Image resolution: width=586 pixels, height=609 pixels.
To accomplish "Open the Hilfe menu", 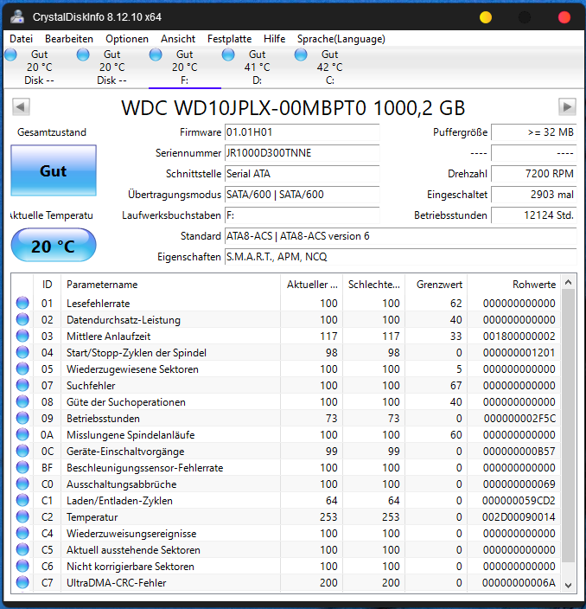I will pos(274,39).
